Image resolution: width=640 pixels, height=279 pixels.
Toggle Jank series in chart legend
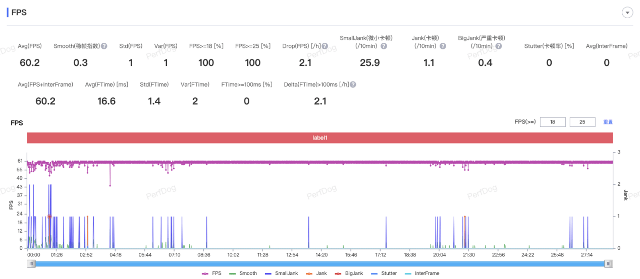(316, 273)
